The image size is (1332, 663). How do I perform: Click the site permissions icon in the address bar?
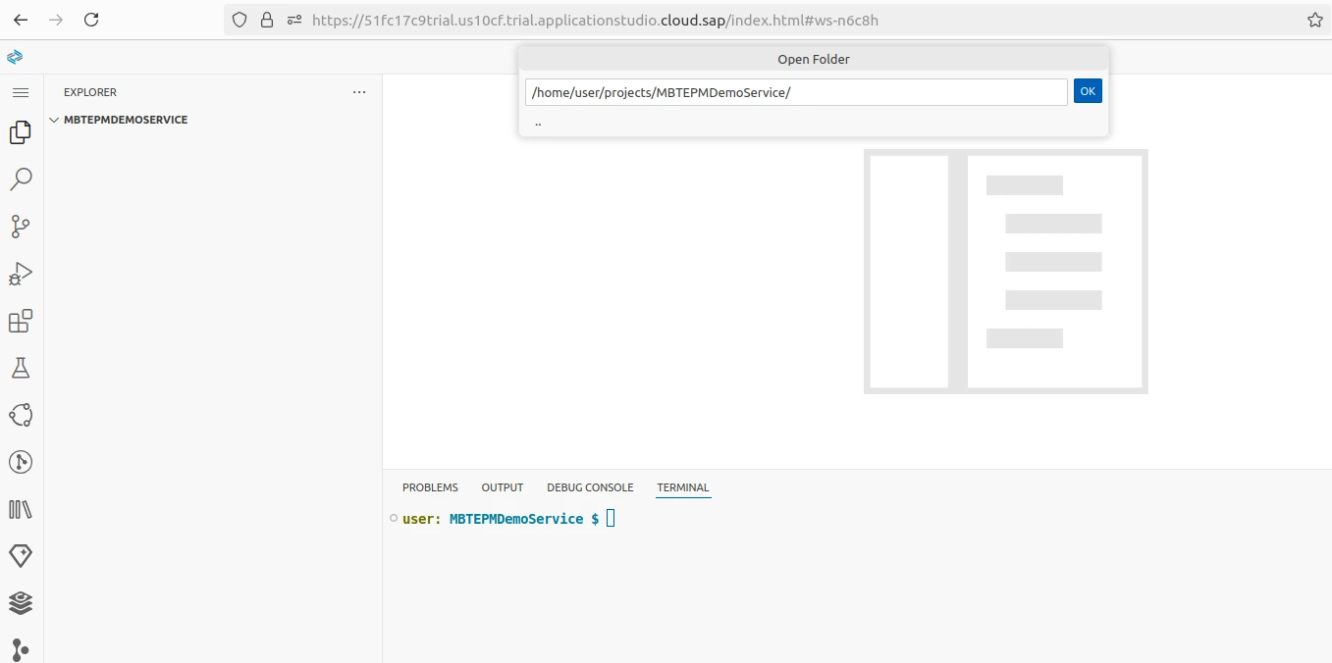click(293, 20)
